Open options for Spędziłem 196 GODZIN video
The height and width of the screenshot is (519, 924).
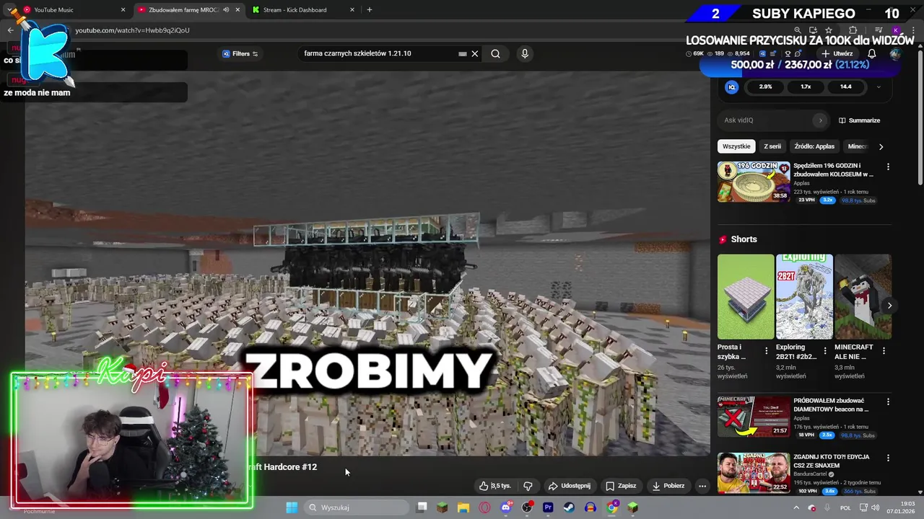(888, 167)
